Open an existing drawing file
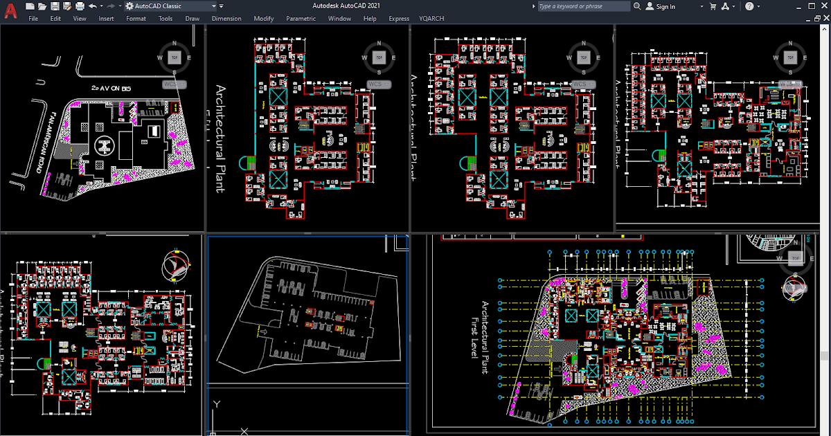The width and height of the screenshot is (831, 436). click(42, 6)
